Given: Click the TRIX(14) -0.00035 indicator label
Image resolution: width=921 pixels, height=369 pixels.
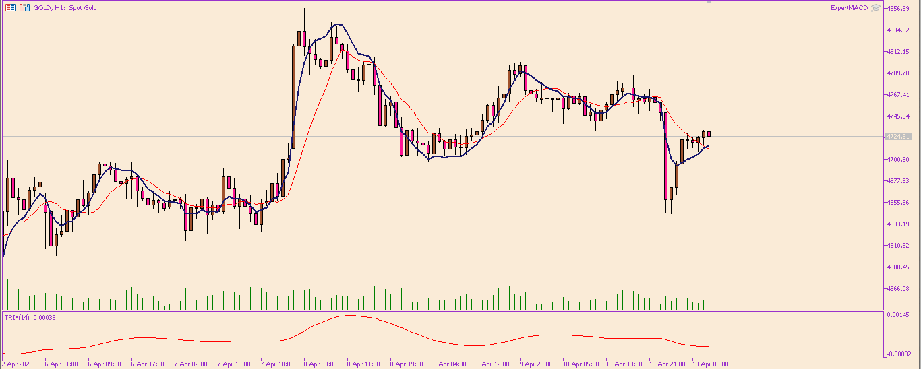Looking at the screenshot, I should coord(30,318).
